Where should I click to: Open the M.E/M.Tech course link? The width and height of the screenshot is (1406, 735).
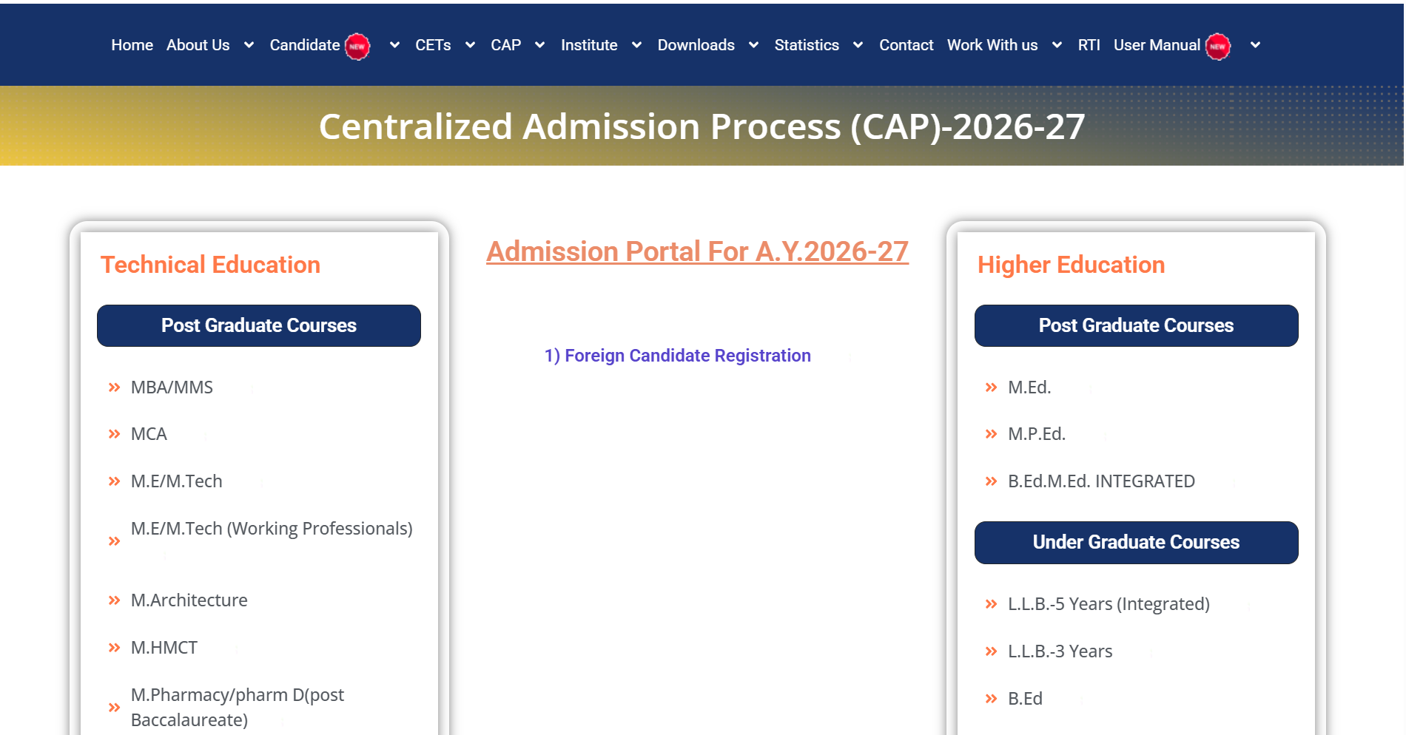coord(177,481)
